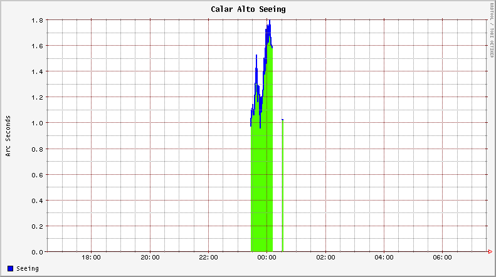Select the 20:00 time axis label
The image size is (496, 277).
[150, 258]
